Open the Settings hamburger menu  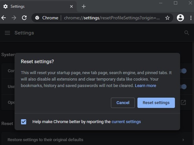point(7,33)
